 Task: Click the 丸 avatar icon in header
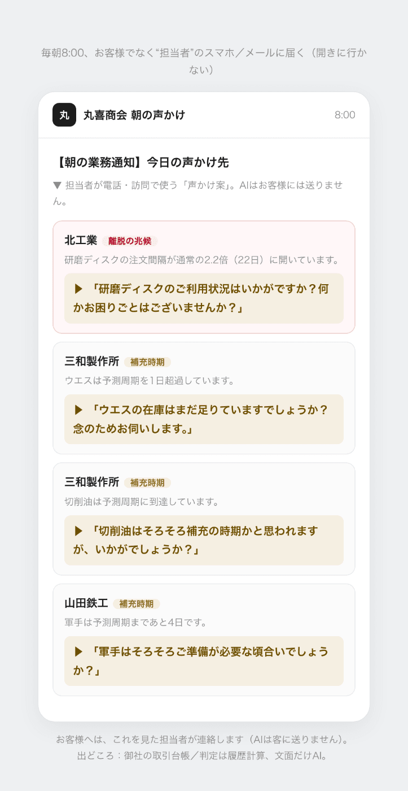[x=64, y=115]
